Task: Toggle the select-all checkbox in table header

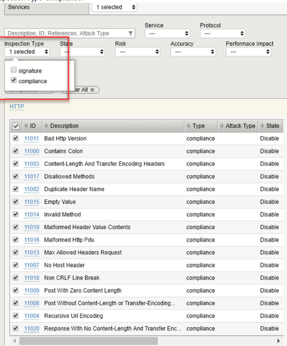Action: tap(16, 126)
